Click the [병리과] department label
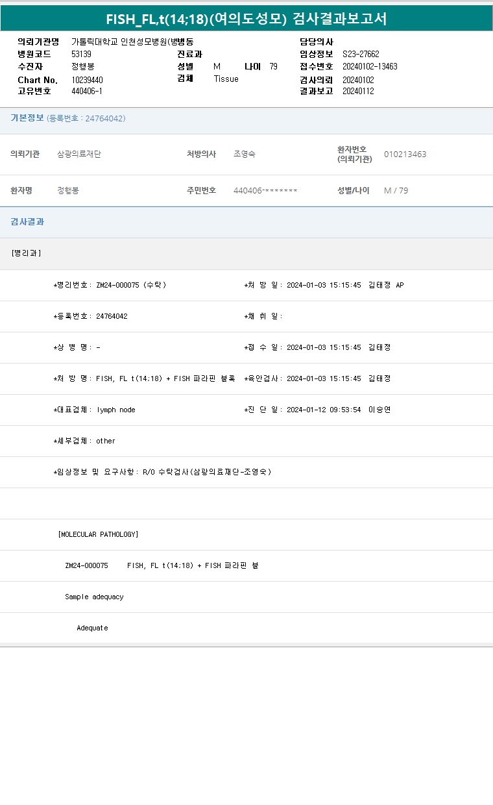 26,253
